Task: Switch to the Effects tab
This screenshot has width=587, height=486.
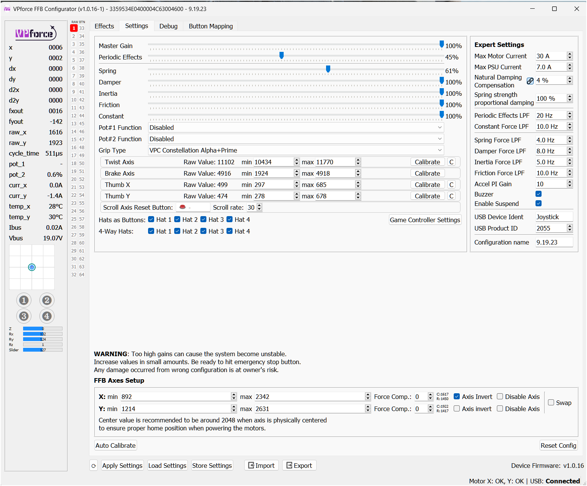Action: click(x=104, y=26)
